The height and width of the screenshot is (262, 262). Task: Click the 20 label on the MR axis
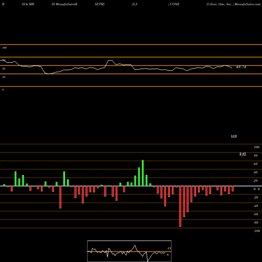click(x=256, y=181)
